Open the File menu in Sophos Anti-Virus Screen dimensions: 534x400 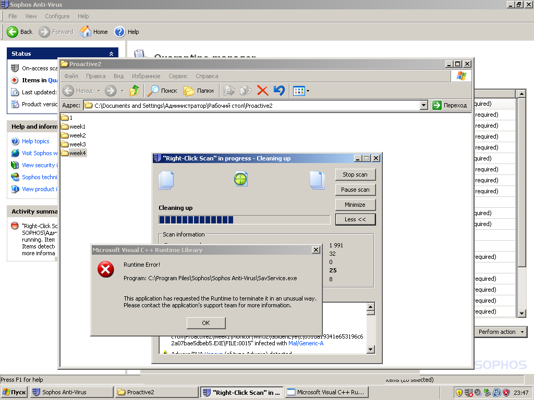(x=13, y=16)
